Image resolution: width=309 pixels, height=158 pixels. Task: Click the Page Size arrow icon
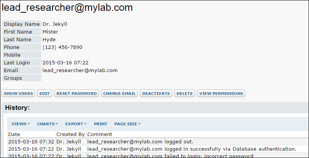click(x=139, y=124)
